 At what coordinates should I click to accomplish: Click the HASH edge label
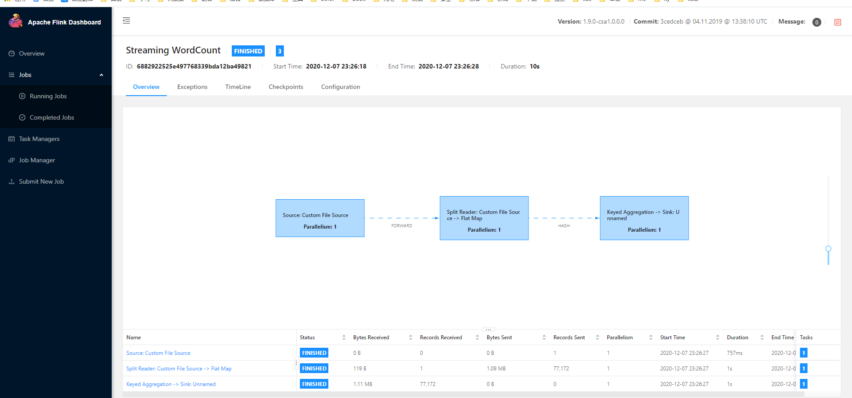coord(564,226)
